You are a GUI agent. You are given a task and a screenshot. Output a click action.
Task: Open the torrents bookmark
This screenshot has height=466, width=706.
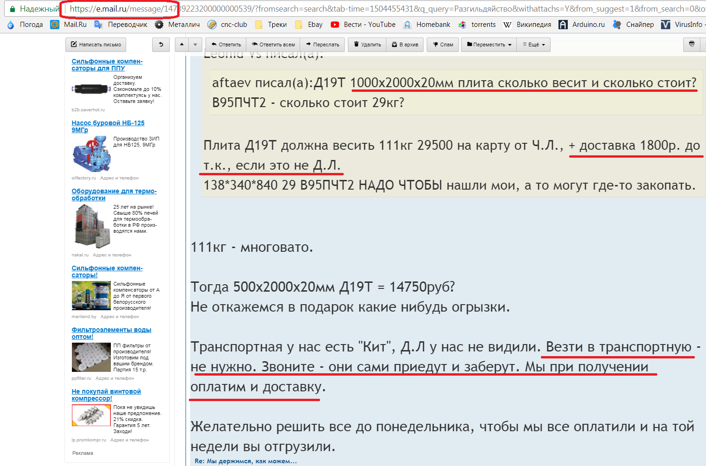477,25
